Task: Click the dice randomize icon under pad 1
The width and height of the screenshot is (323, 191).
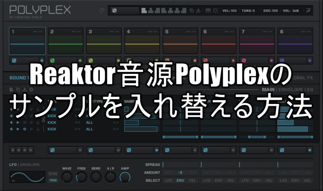Action: pyautogui.click(x=14, y=60)
